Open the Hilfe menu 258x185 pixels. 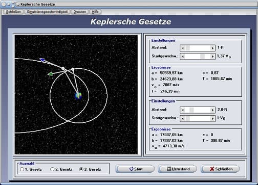95,12
